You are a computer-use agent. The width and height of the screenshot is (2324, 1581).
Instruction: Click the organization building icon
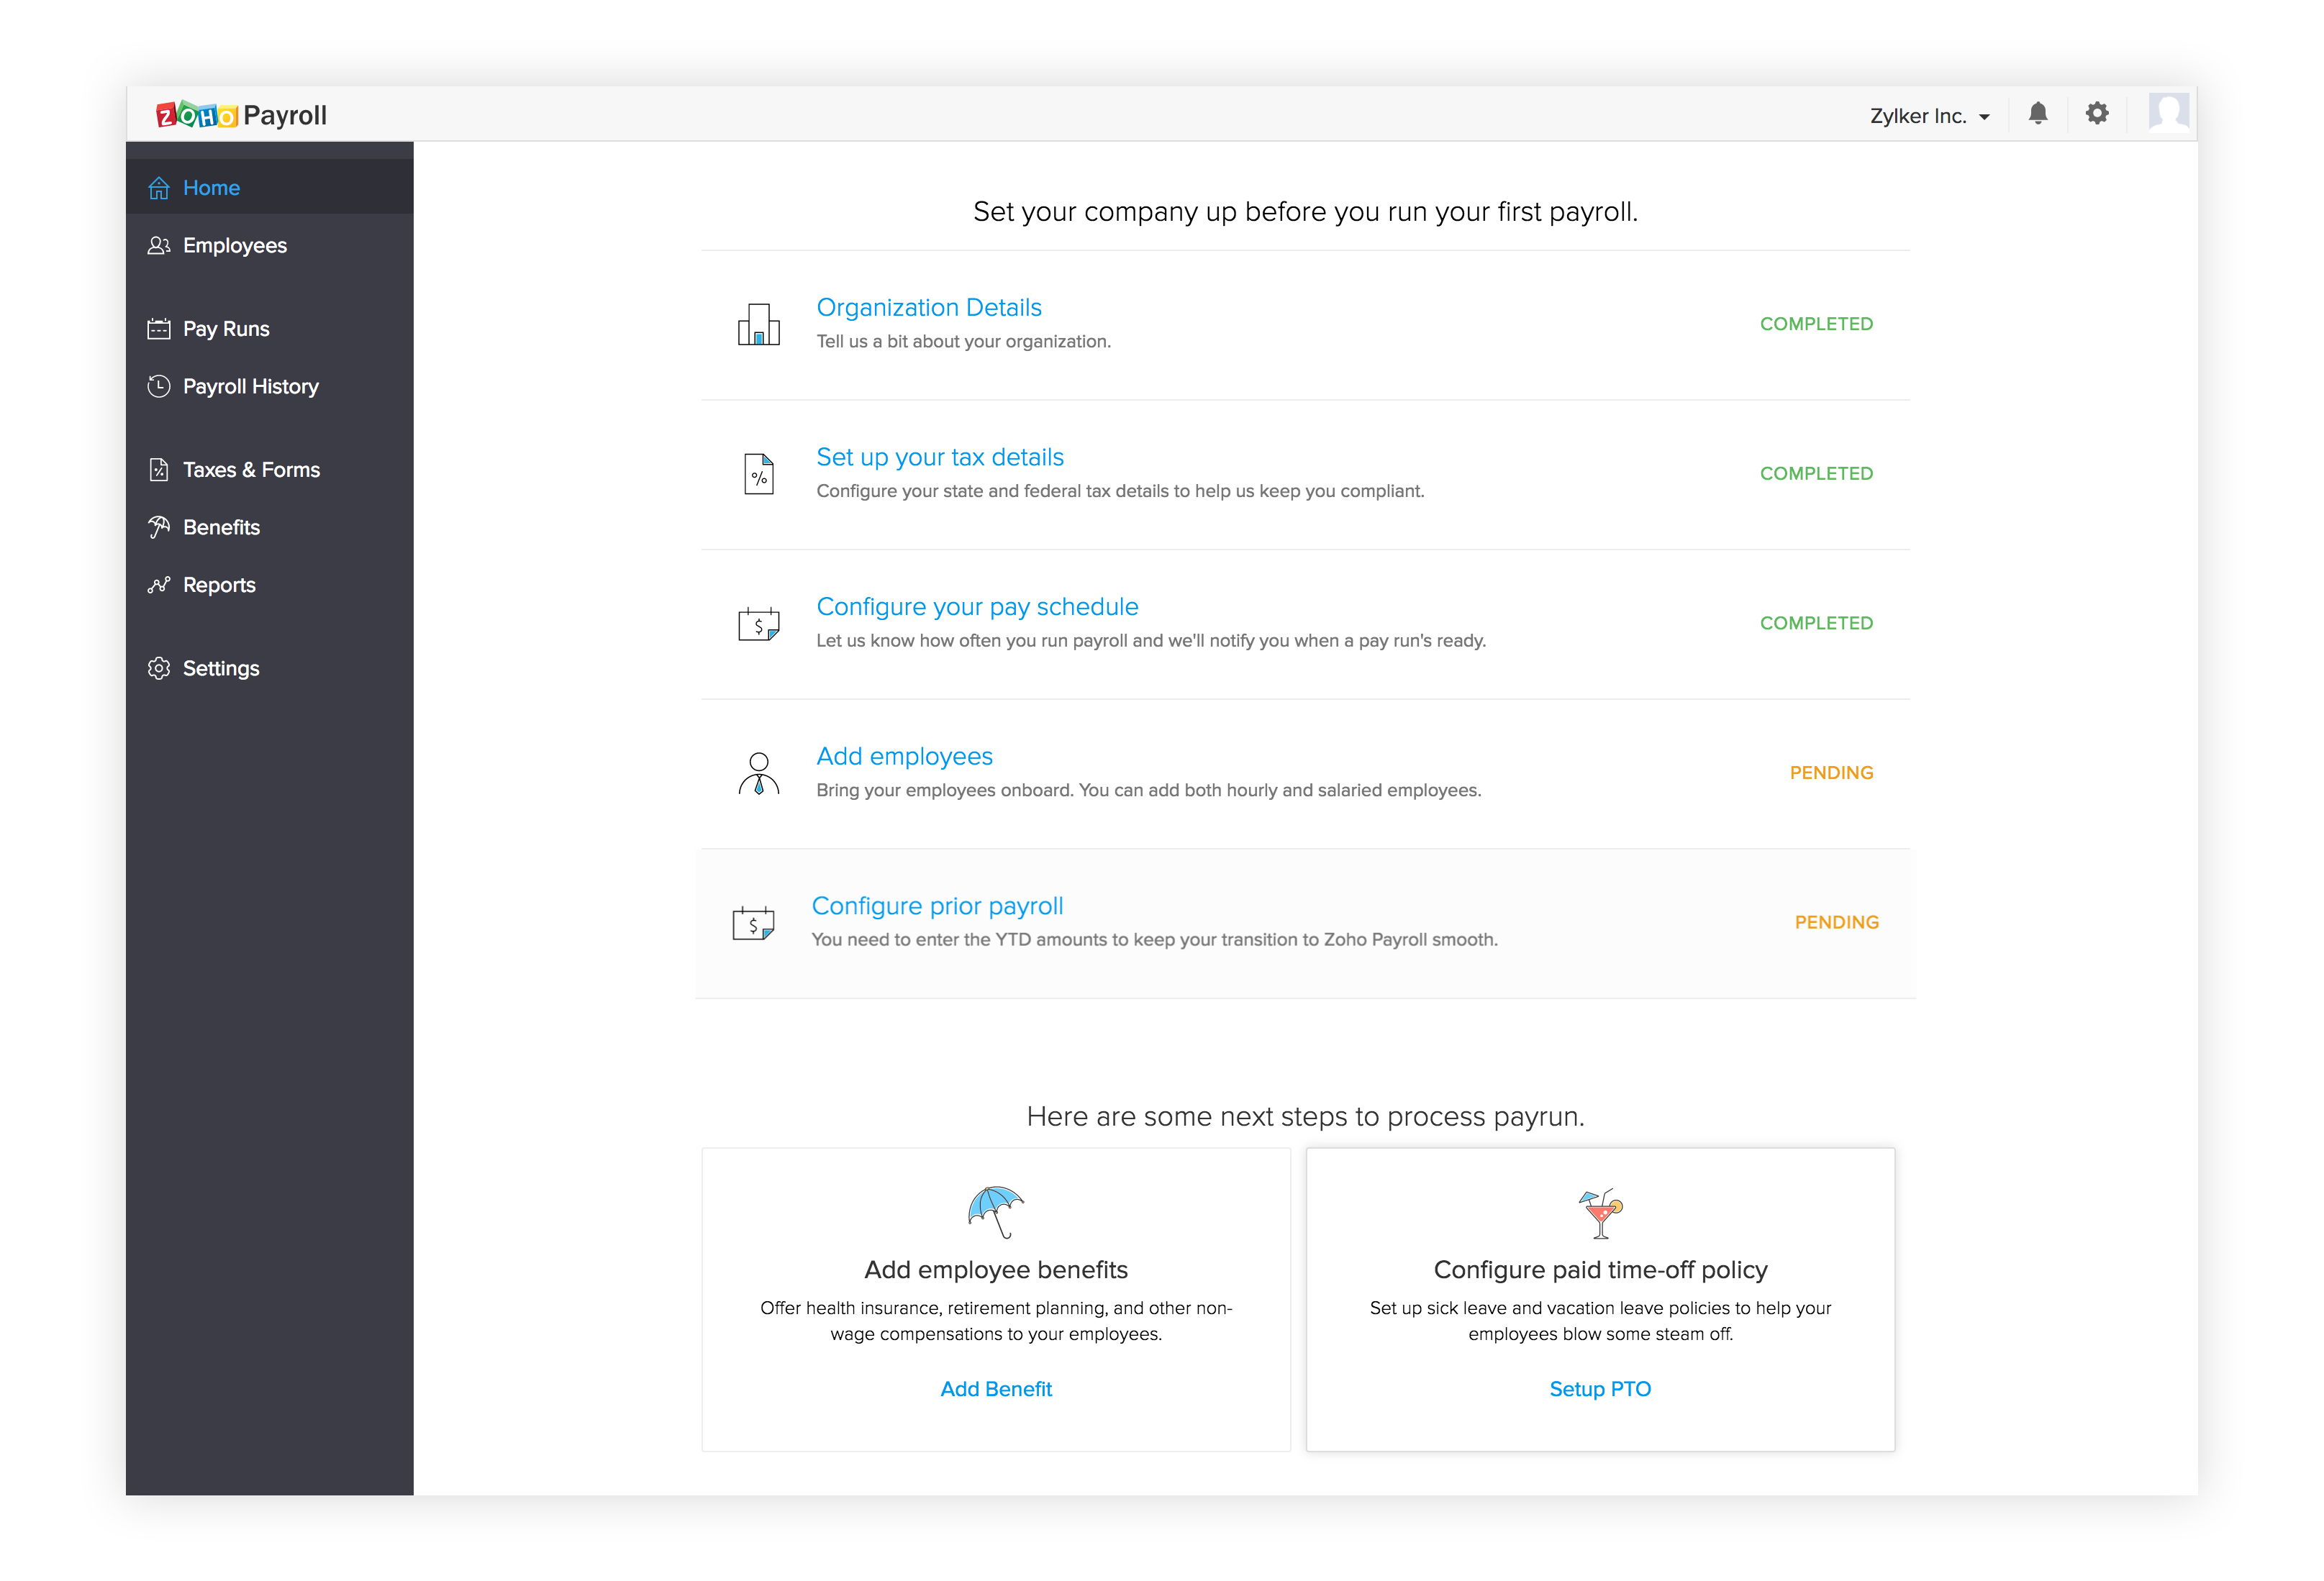coord(758,324)
